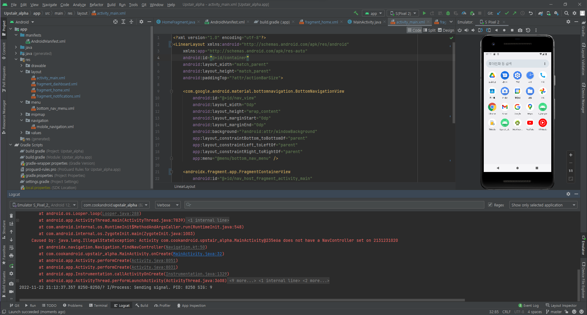The height and width of the screenshot is (315, 587).
Task: Open the Event Log button
Action: click(529, 305)
